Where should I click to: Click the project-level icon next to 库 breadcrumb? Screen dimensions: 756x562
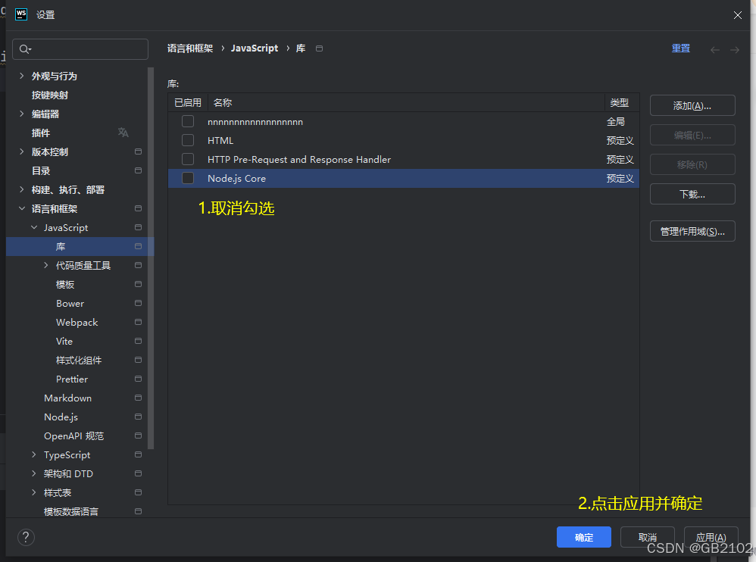319,48
